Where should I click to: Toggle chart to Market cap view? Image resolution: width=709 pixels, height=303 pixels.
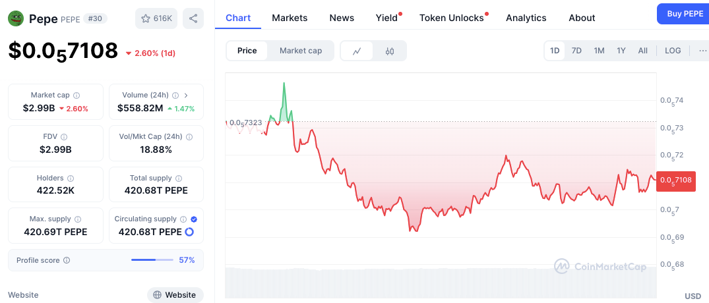[x=301, y=51]
